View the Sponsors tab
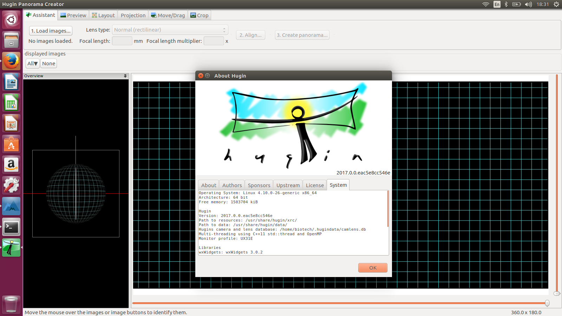The image size is (562, 316). coord(259,185)
